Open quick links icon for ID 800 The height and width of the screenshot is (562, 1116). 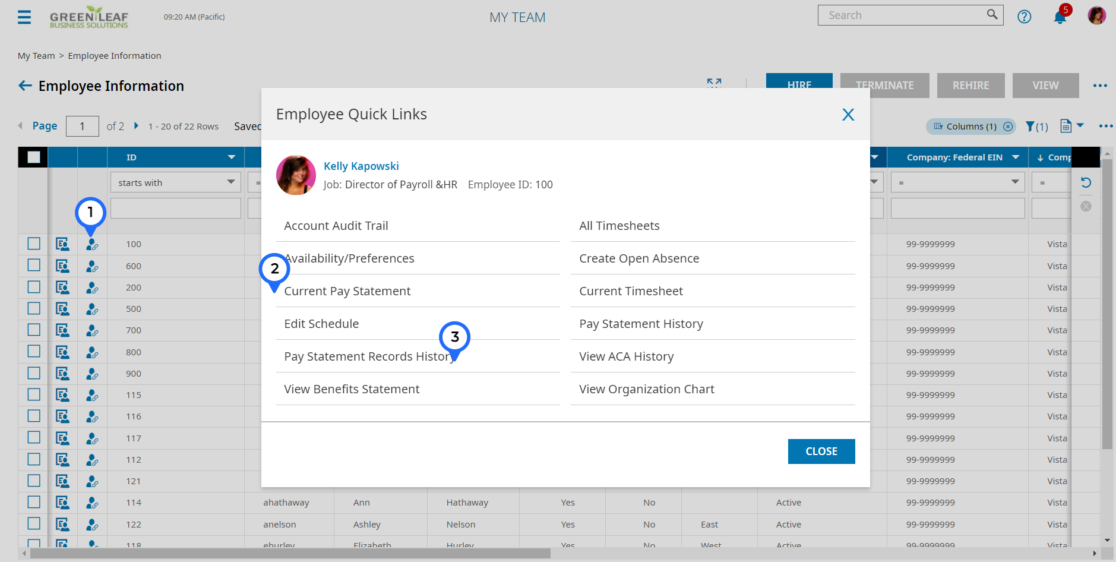(92, 352)
